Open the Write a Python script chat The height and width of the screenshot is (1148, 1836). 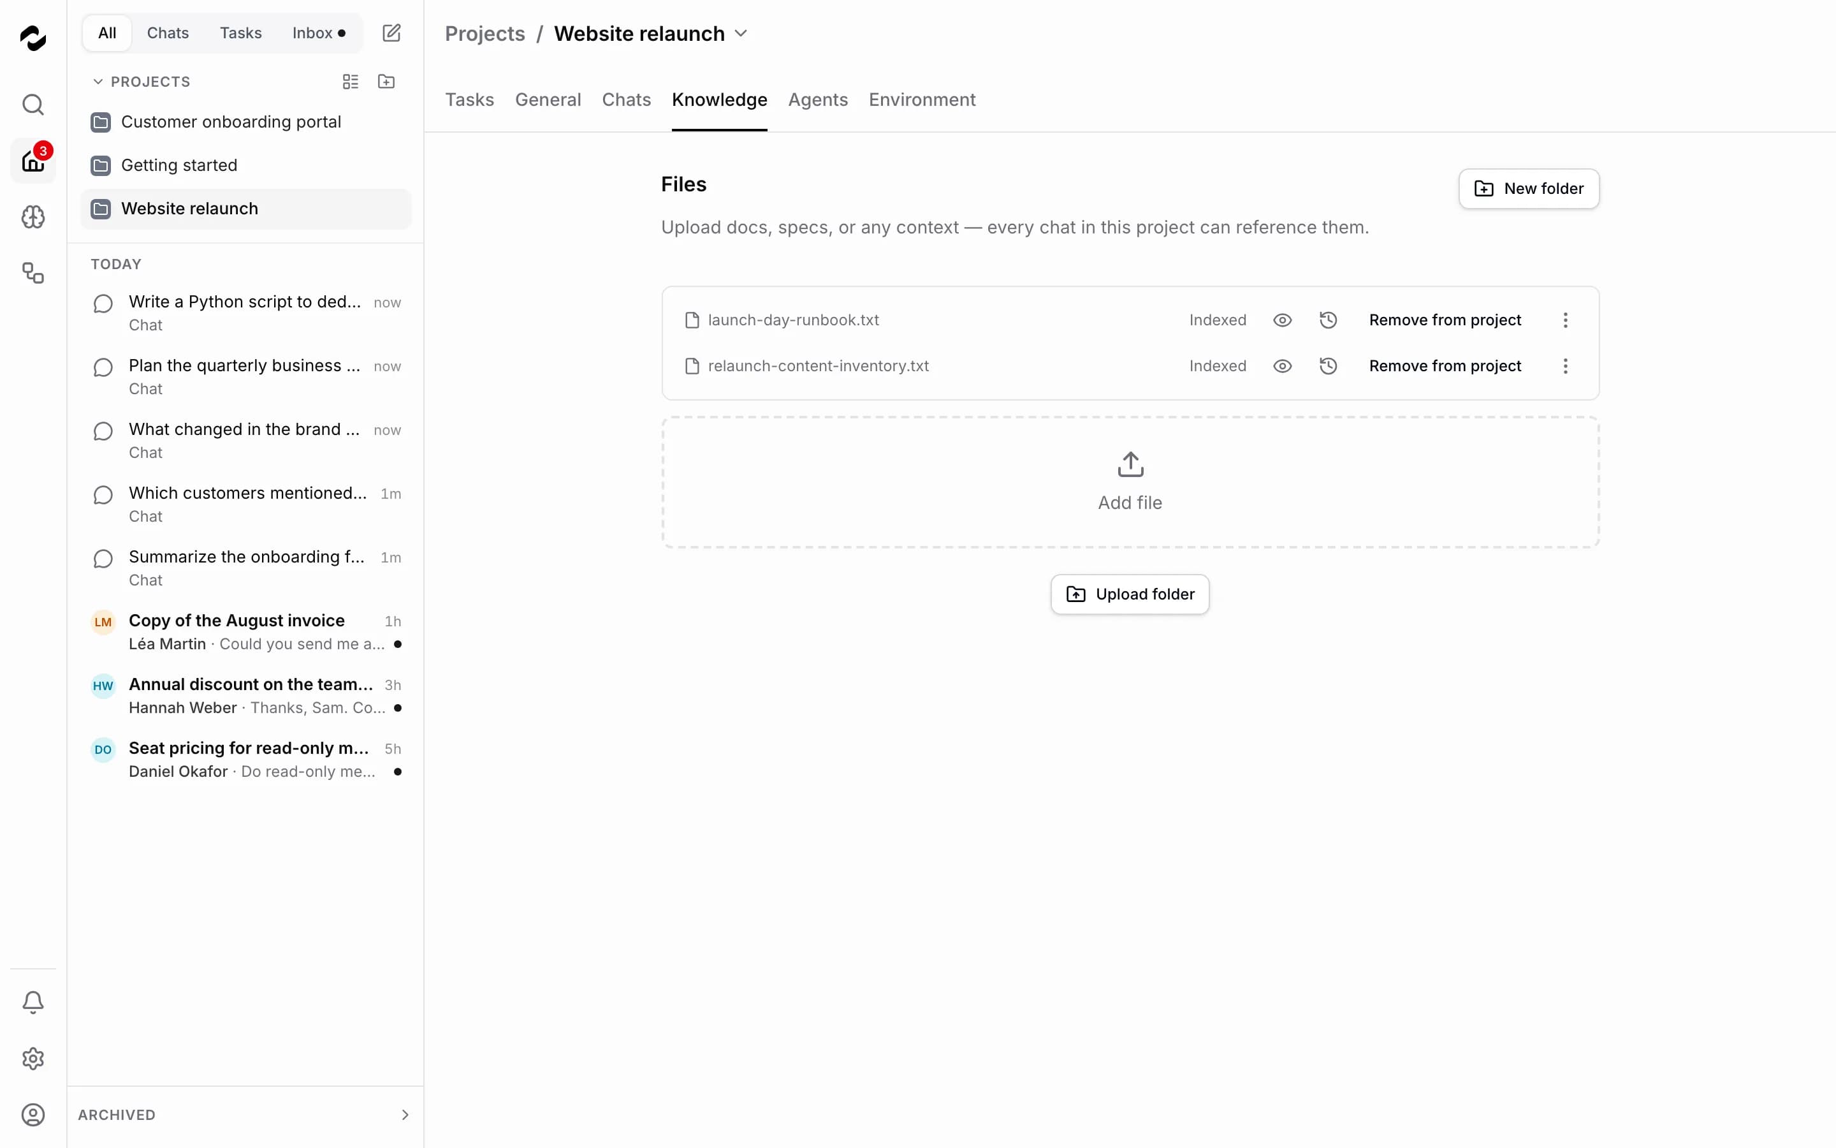[x=246, y=313]
